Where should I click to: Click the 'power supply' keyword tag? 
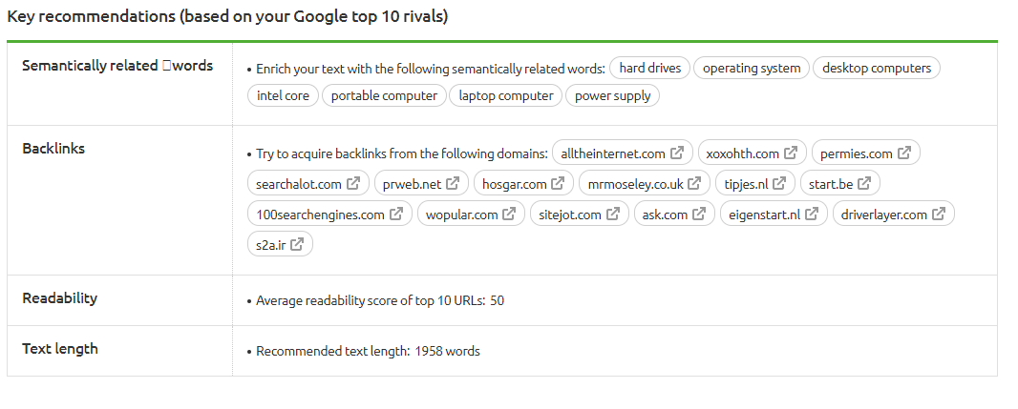[612, 96]
